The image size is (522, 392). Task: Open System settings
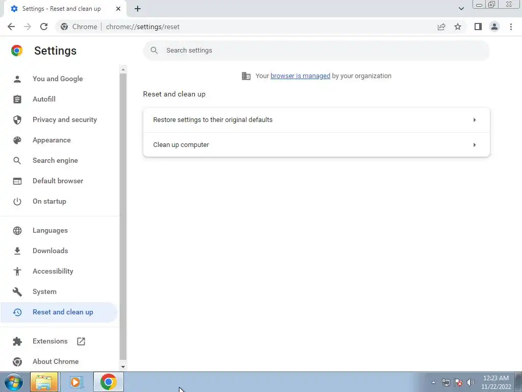[58, 291]
